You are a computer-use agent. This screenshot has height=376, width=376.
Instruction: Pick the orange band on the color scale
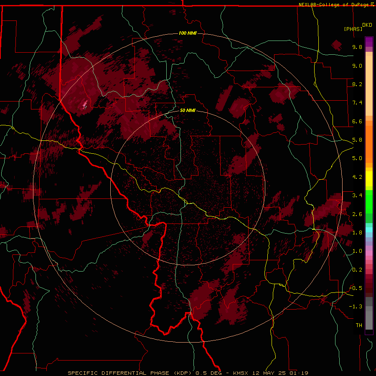click(x=369, y=145)
